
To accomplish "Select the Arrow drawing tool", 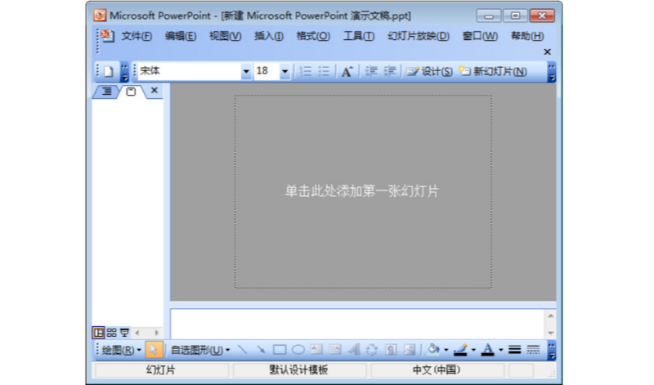I will tap(261, 350).
